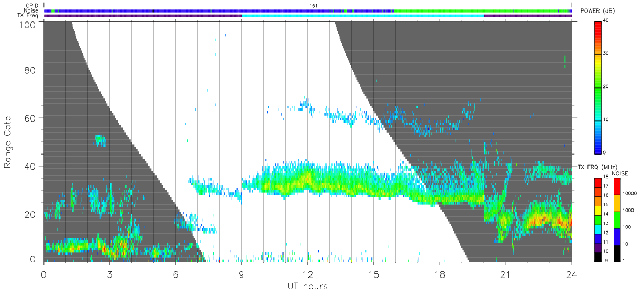Click the "80" tick label on Range Gate axis

[x=30, y=70]
